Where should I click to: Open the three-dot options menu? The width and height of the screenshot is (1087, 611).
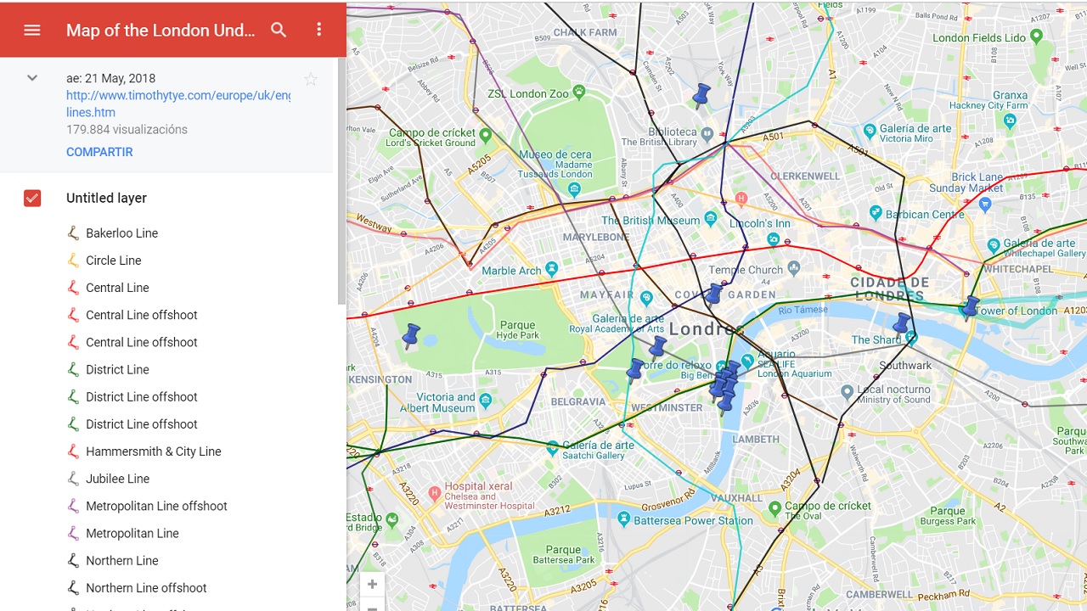(x=319, y=29)
